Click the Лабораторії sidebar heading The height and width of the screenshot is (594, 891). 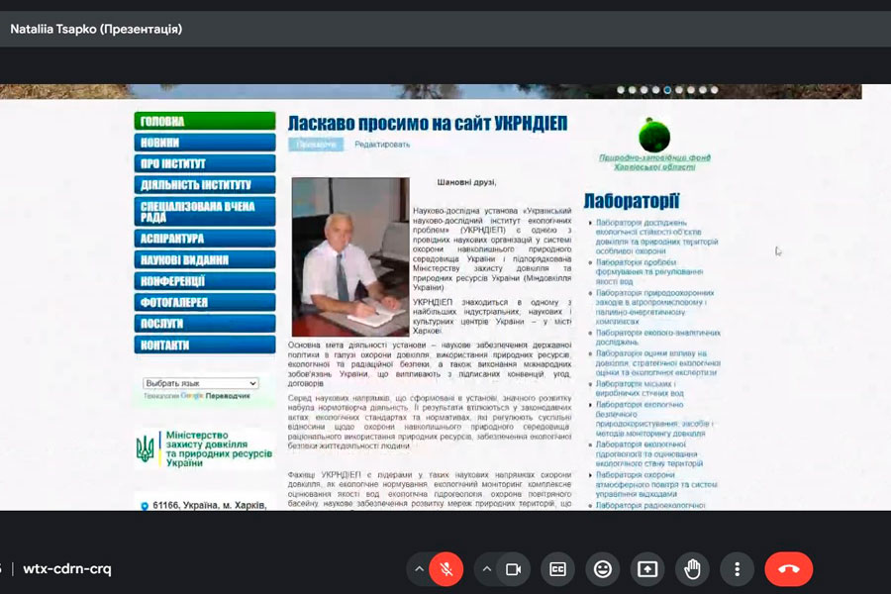click(x=632, y=200)
